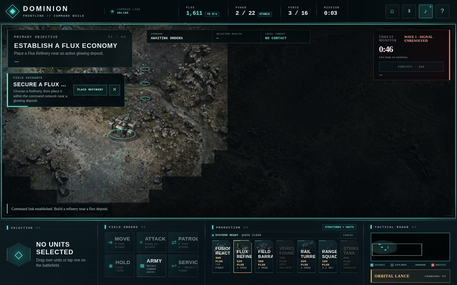Issue the Service return and repair order
Viewport: 457px width, 285px height.
(183, 266)
